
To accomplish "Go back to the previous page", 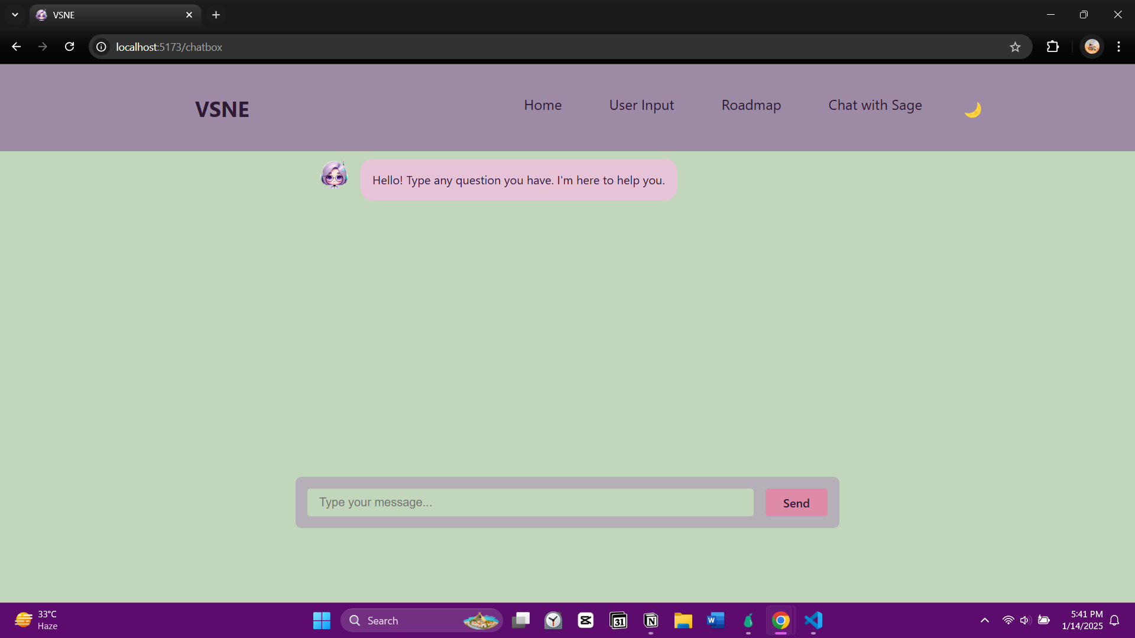I will tap(17, 47).
